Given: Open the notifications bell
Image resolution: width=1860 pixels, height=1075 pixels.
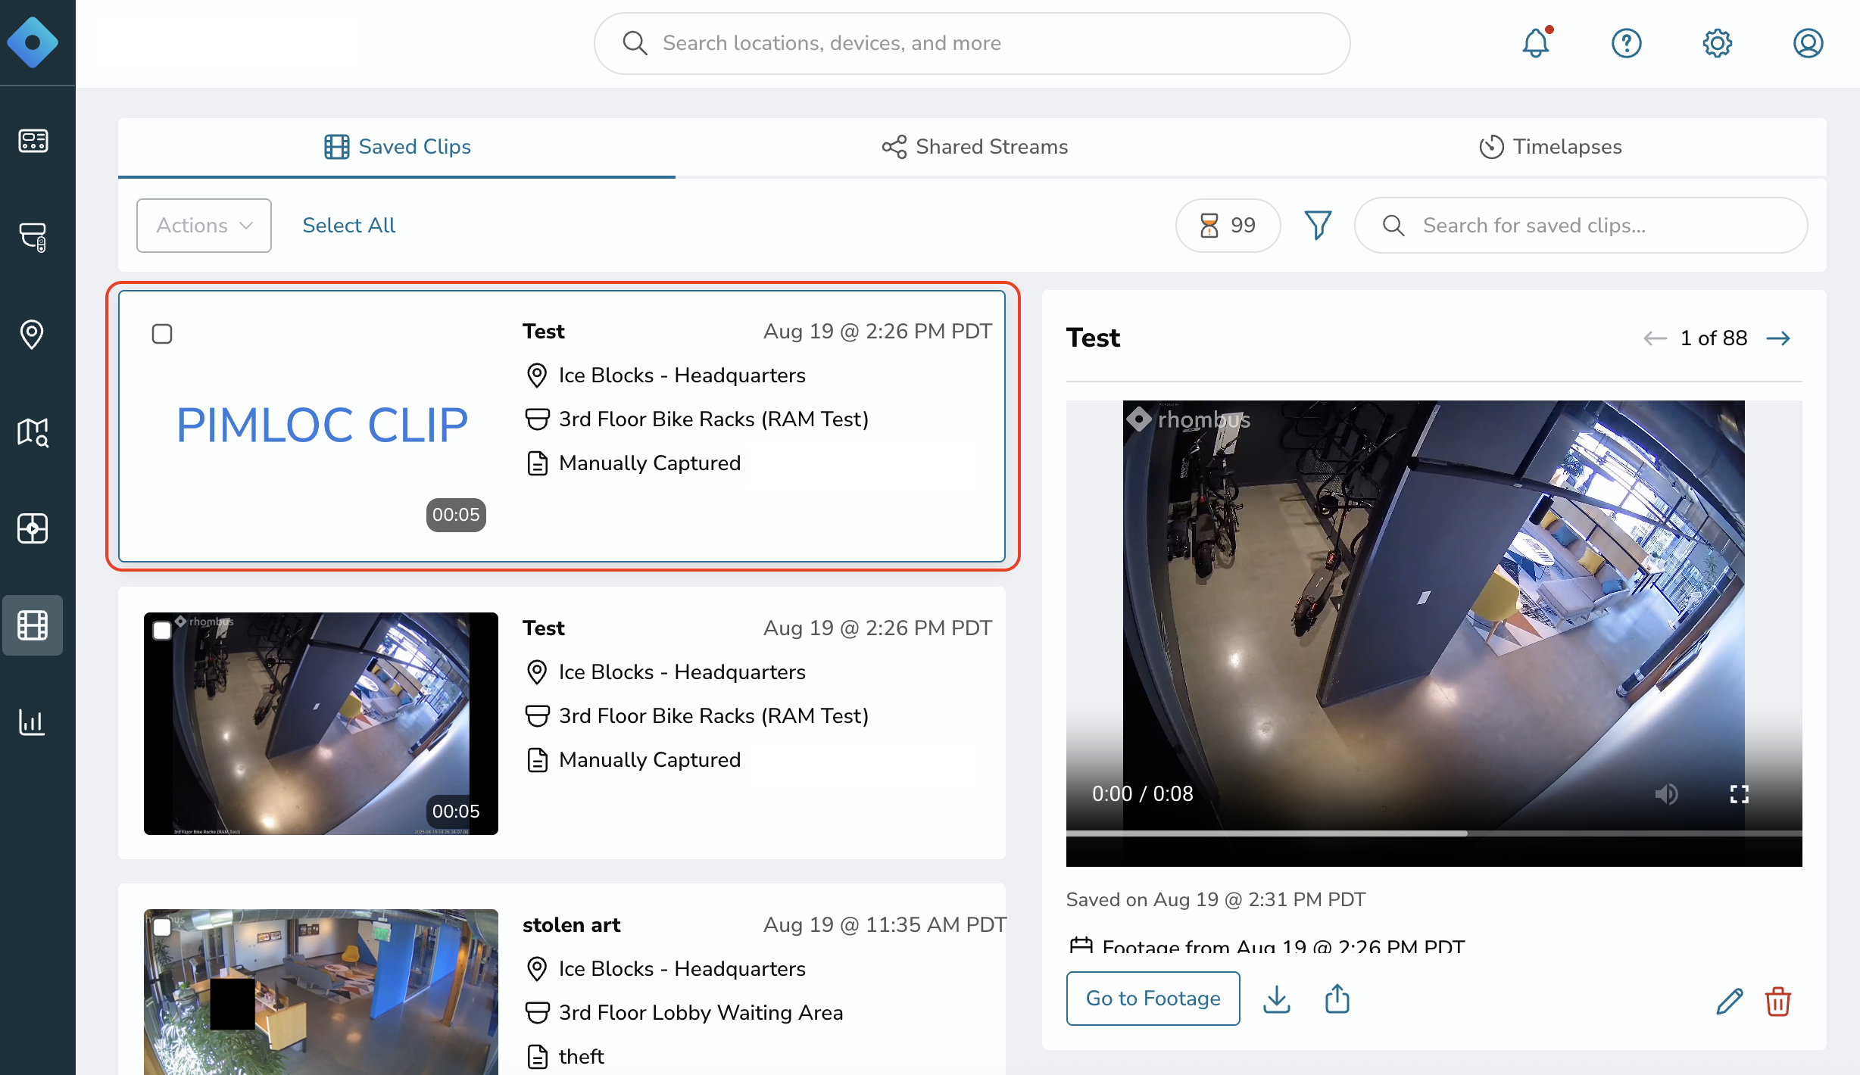Looking at the screenshot, I should point(1536,43).
